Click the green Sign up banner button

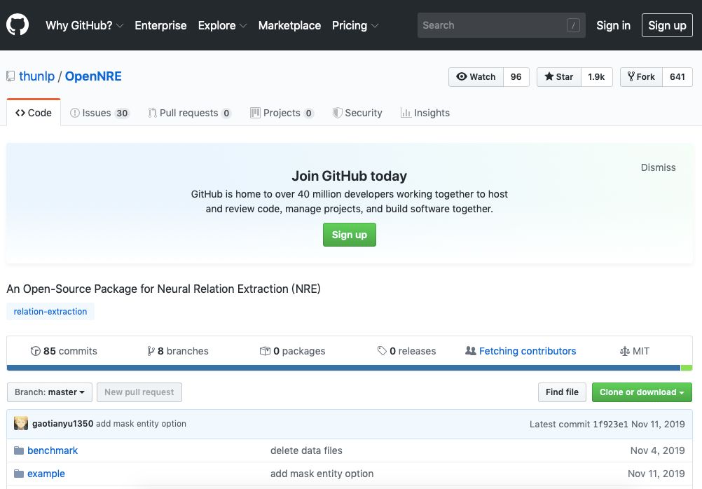click(349, 235)
